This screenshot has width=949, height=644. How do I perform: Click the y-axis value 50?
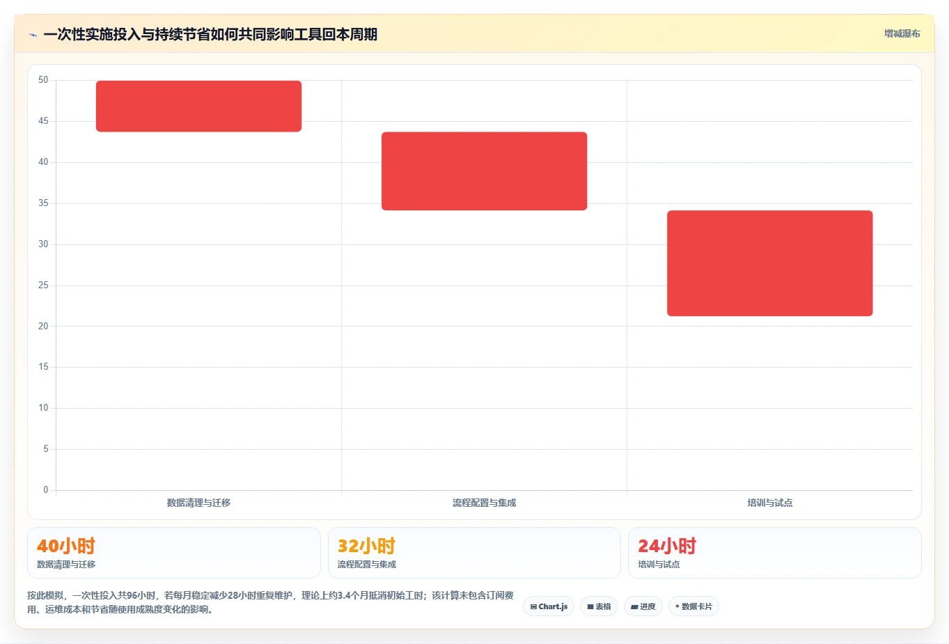[43, 80]
